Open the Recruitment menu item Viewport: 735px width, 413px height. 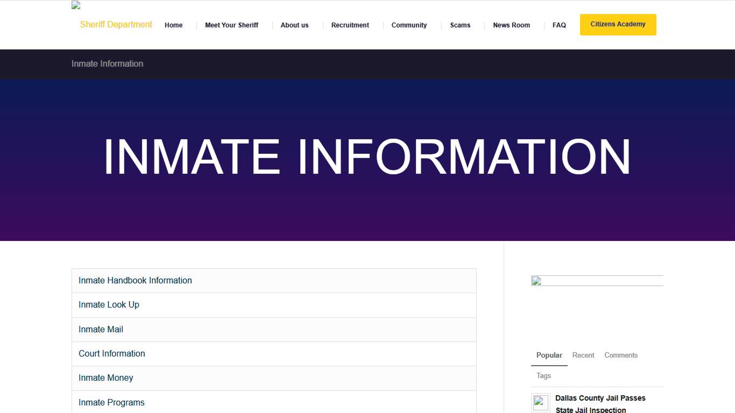[350, 25]
